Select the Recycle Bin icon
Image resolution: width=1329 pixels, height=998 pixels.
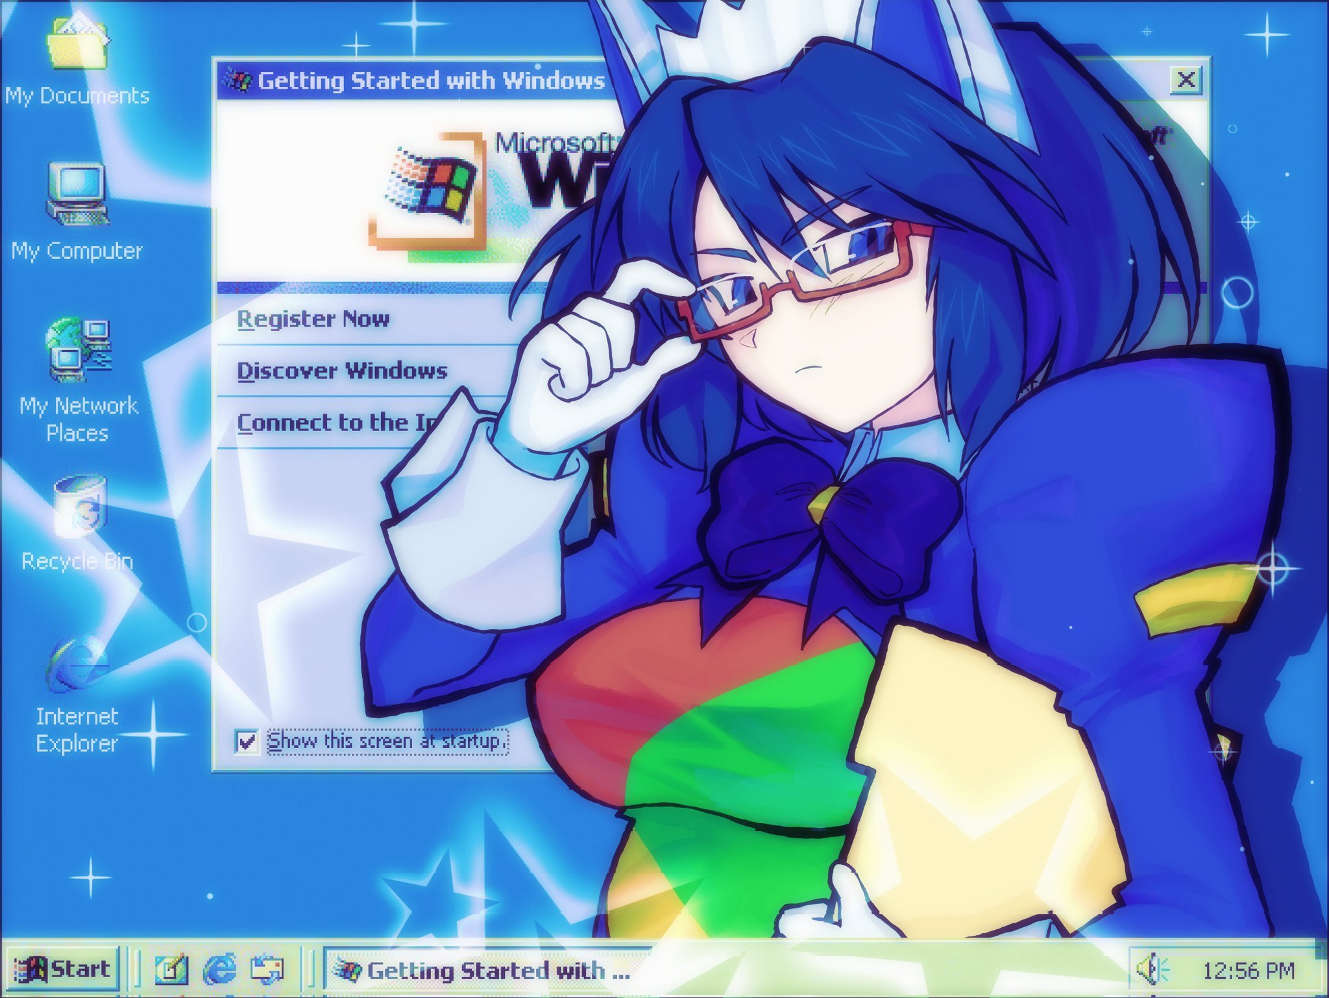79,506
